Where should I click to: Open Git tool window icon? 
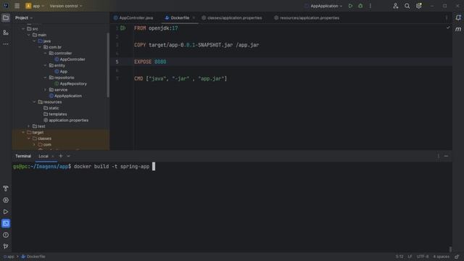[6, 246]
